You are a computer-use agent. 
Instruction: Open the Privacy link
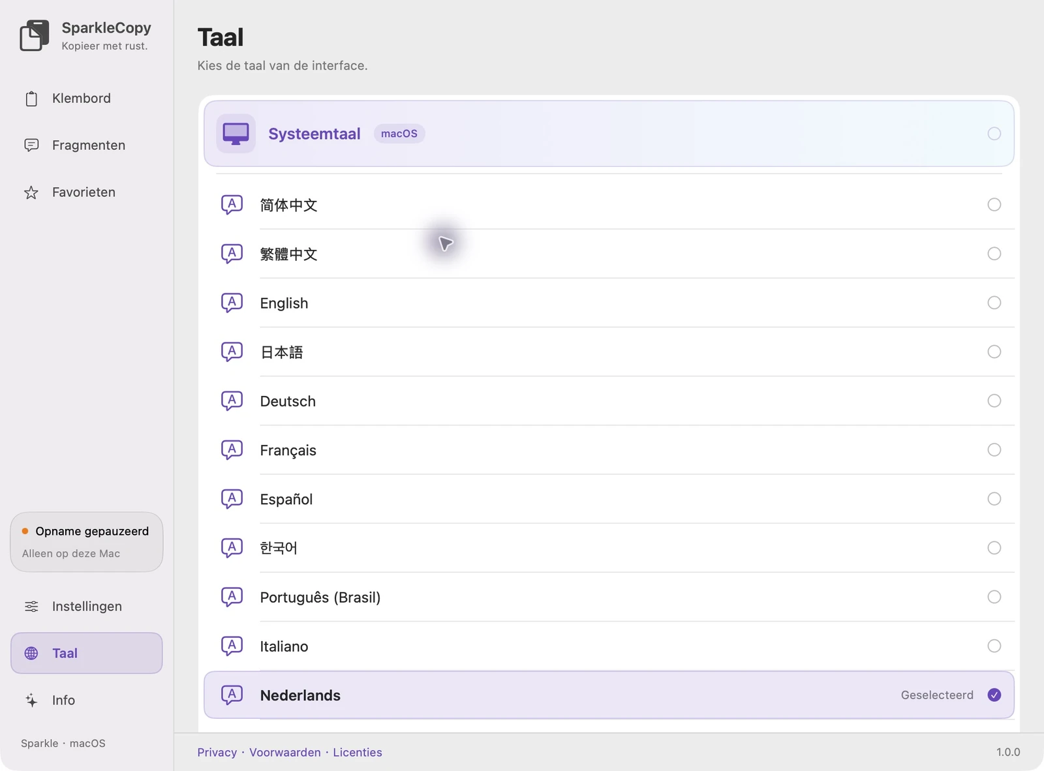(x=217, y=752)
